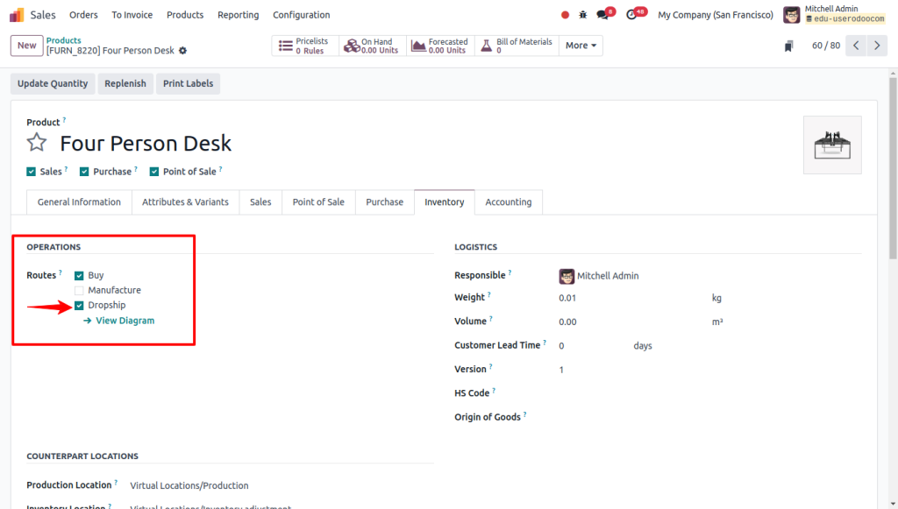898x509 pixels.
Task: Check the Manufacture route
Action: [x=79, y=291]
